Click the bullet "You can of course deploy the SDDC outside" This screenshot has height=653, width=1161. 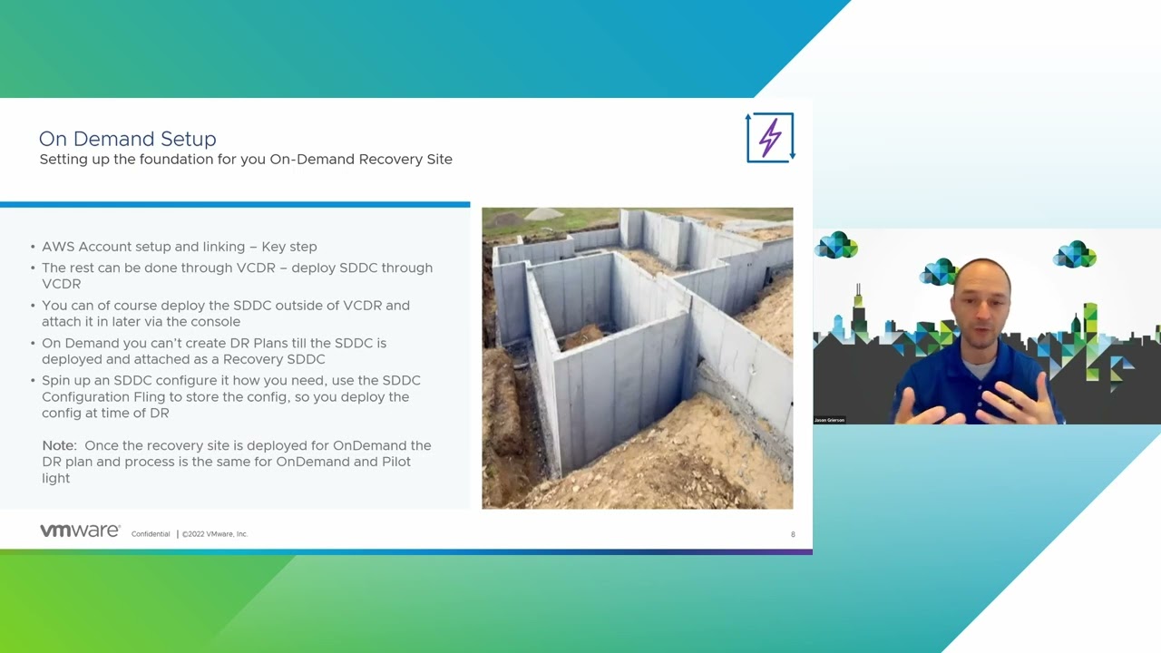click(x=226, y=313)
